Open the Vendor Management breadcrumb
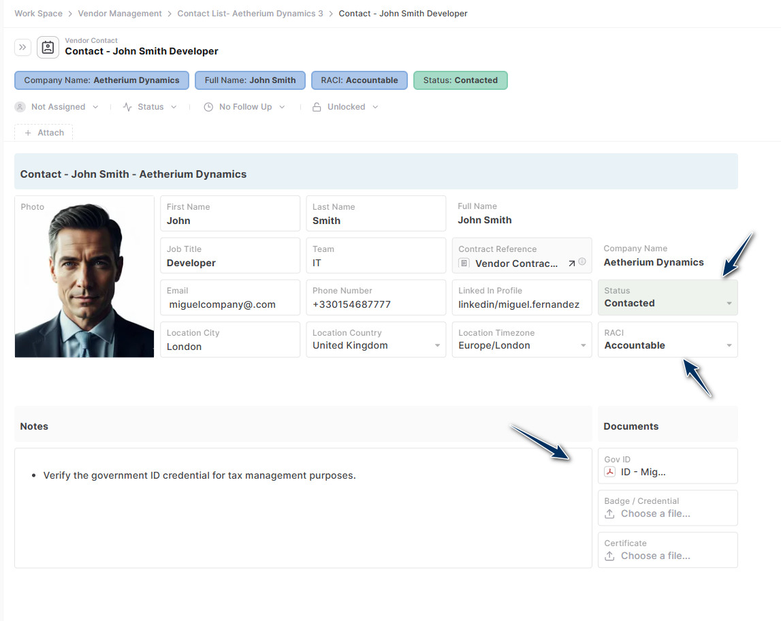Image resolution: width=781 pixels, height=621 pixels. (120, 13)
